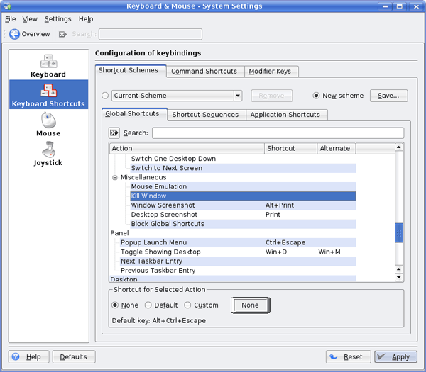Open the File menu

coord(11,19)
